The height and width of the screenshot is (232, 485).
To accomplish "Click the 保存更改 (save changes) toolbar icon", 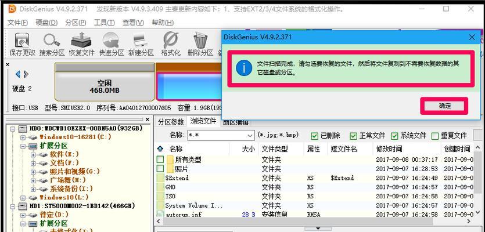I will pos(22,40).
